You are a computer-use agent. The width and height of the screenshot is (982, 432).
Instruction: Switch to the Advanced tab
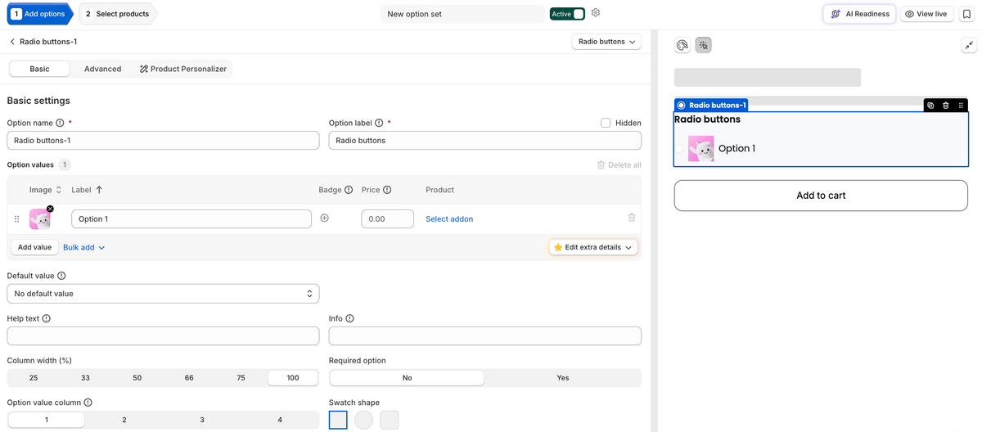(102, 69)
